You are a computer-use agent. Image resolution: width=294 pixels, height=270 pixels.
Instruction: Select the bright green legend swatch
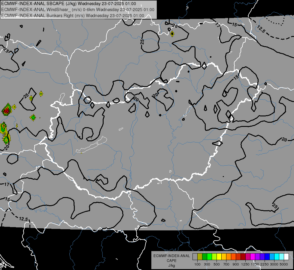pyautogui.click(x=209, y=257)
